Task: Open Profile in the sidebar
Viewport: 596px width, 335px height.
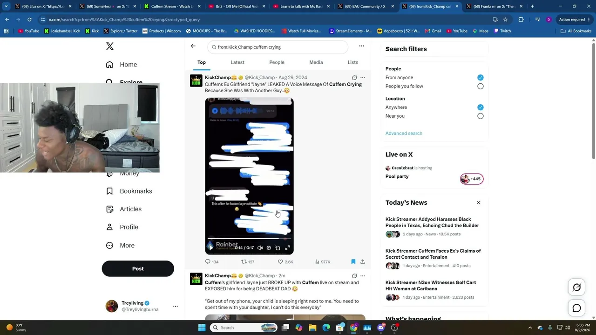Action: coord(122,227)
